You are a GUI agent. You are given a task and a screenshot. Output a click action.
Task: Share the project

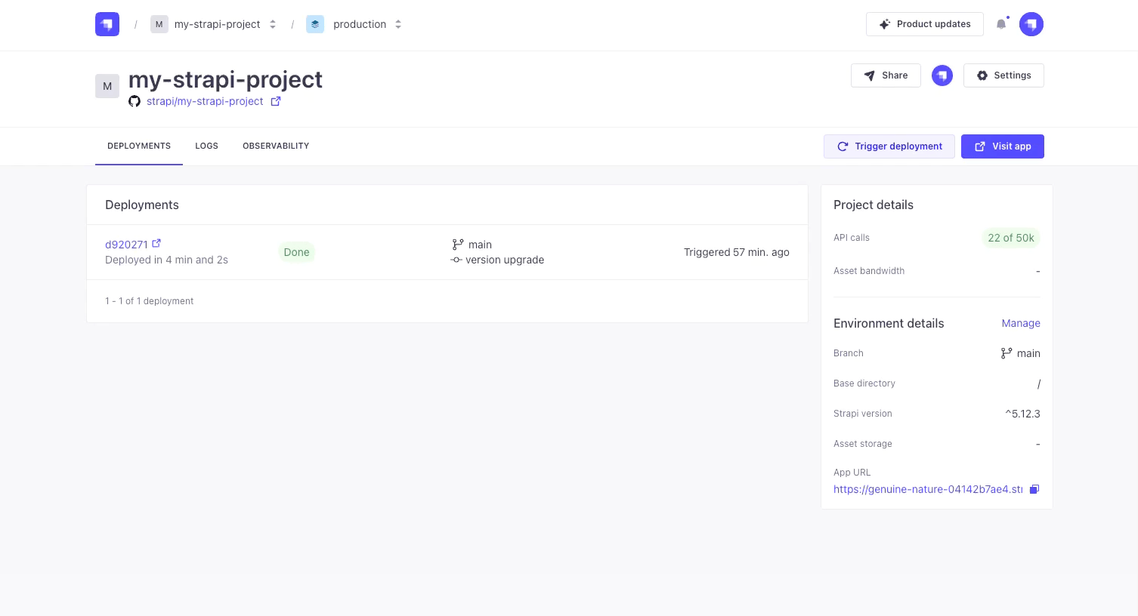click(x=886, y=75)
